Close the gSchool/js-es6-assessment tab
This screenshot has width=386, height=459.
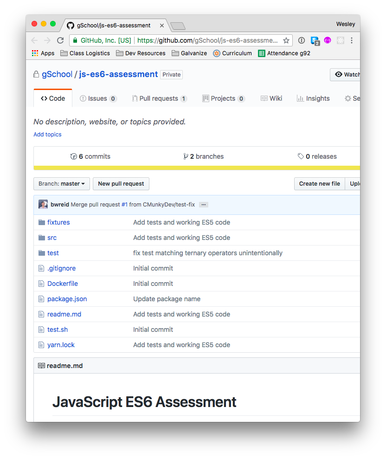[x=162, y=26]
